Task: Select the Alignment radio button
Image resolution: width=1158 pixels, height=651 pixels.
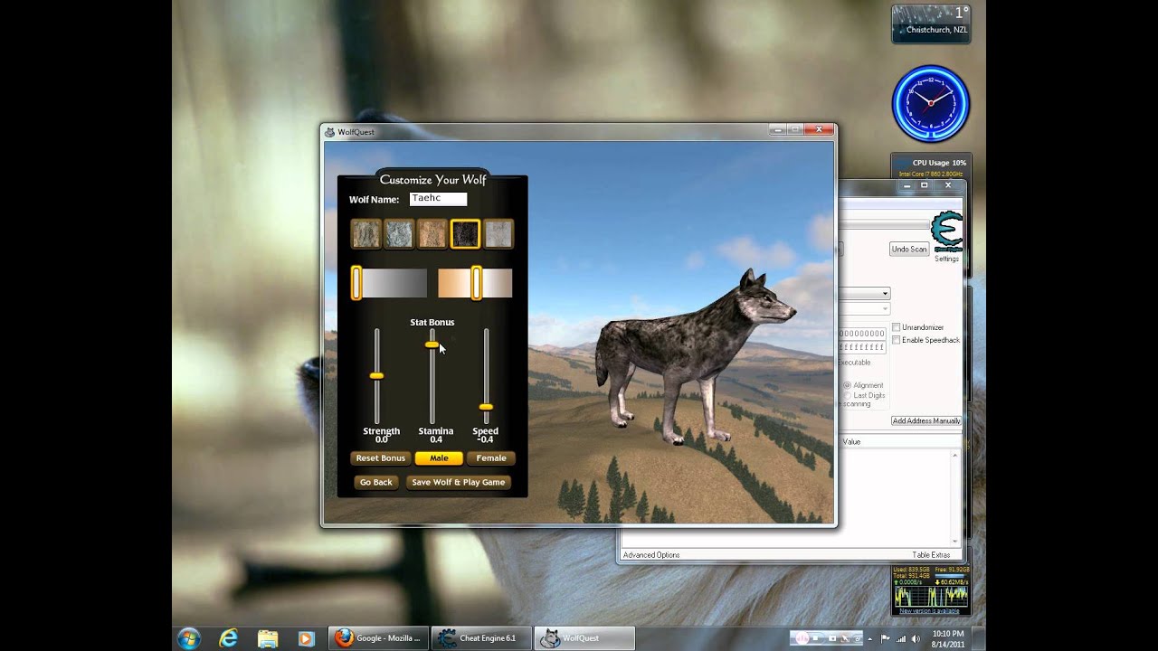Action: point(848,385)
